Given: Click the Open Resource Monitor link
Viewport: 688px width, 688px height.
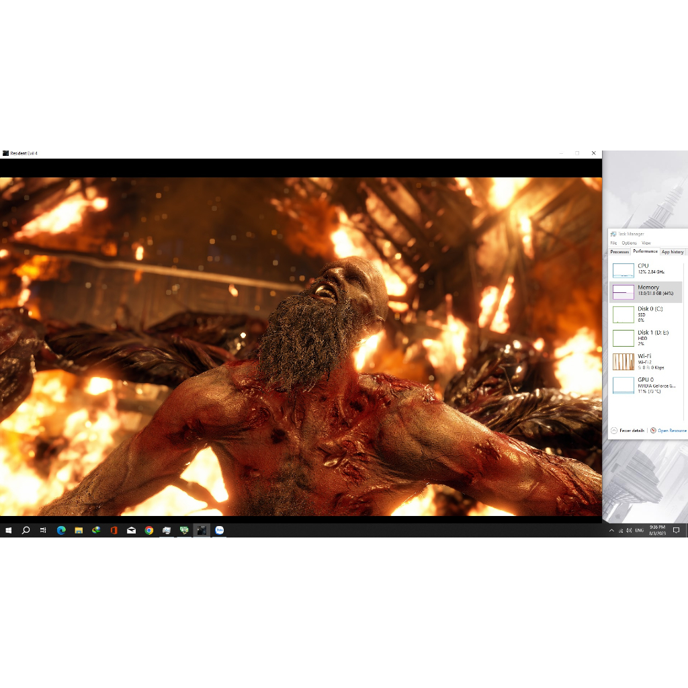Looking at the screenshot, I should (x=671, y=430).
